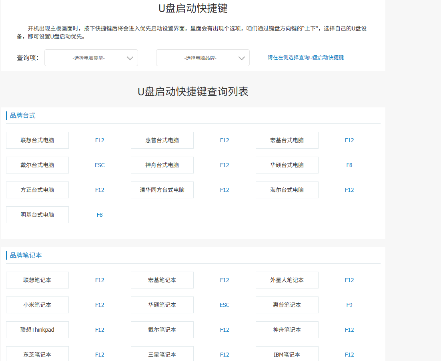The width and height of the screenshot is (441, 361).
Task: Click the 联想笔记本 button
Action: pos(37,280)
